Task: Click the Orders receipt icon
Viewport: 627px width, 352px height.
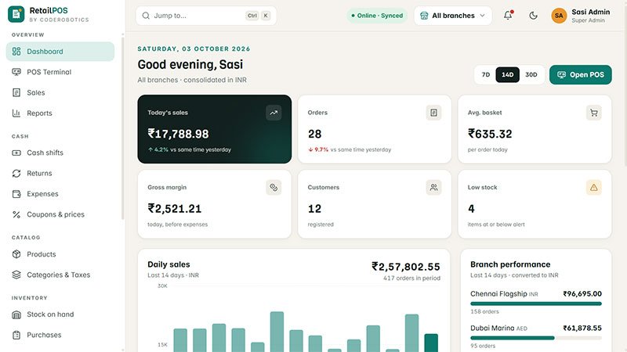Action: click(434, 113)
